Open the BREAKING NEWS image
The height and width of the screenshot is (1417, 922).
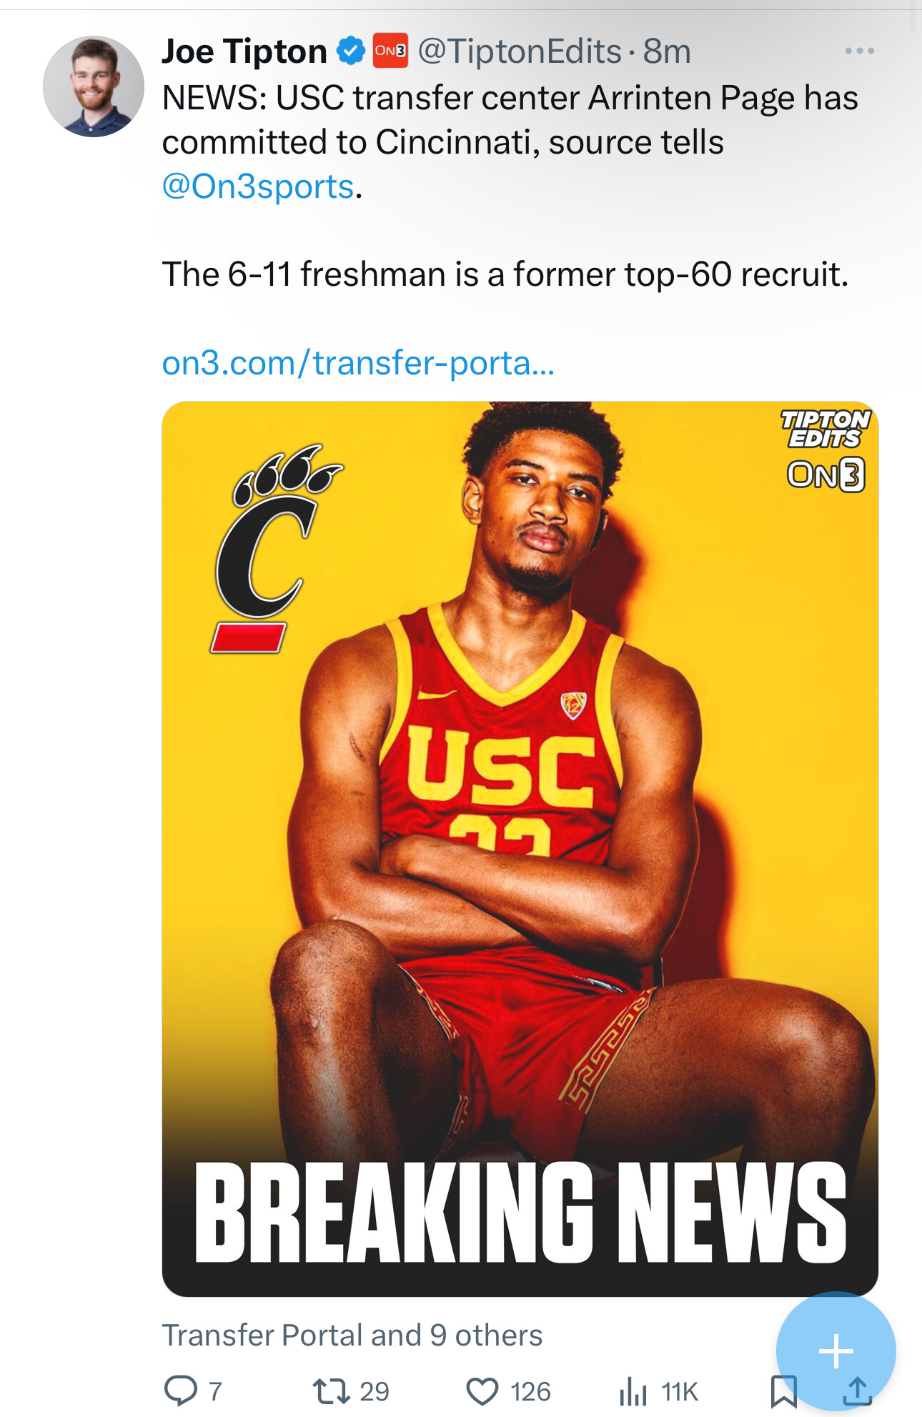point(520,848)
